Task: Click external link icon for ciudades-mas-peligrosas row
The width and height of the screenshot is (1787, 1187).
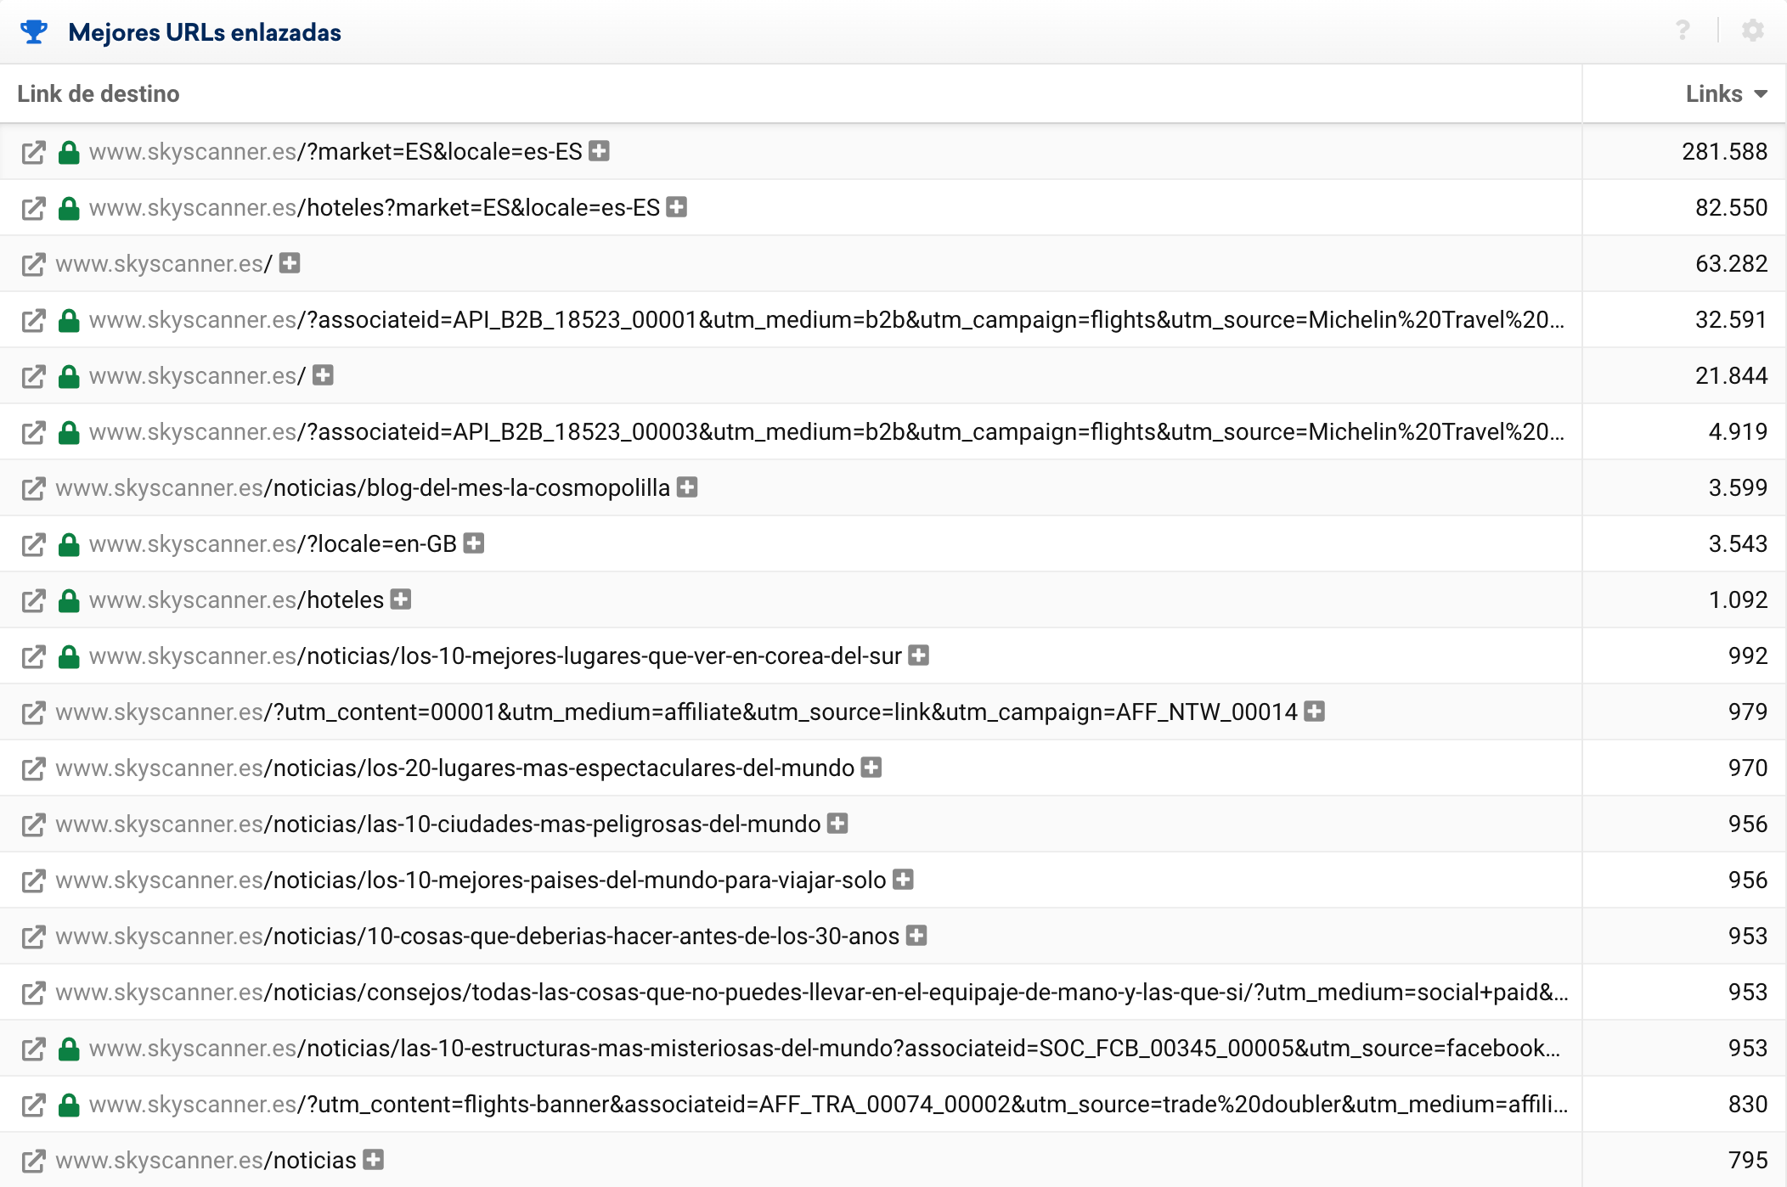Action: (x=33, y=825)
